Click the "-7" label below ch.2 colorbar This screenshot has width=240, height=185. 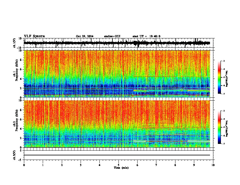tap(224, 144)
